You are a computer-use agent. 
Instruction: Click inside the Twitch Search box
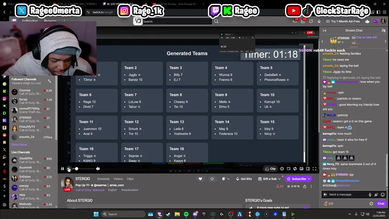pyautogui.click(x=177, y=22)
